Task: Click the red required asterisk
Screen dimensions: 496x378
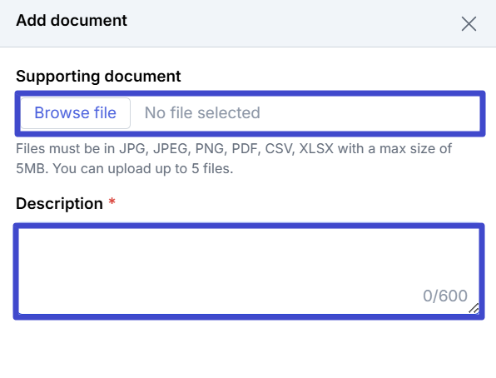Action: 112,201
